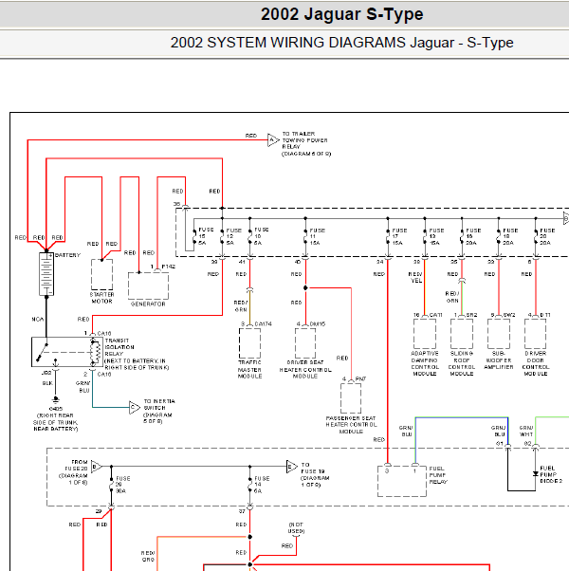Click the 'FUEL PUMP RELAY' label
This screenshot has height=571, width=569.
tap(438, 475)
